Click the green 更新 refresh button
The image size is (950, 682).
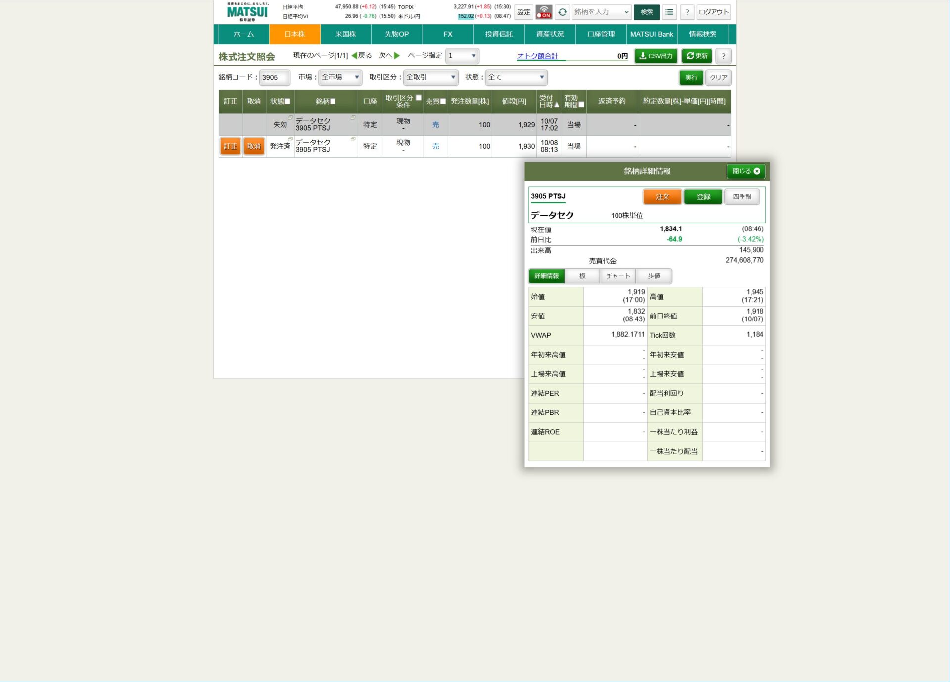click(x=696, y=56)
